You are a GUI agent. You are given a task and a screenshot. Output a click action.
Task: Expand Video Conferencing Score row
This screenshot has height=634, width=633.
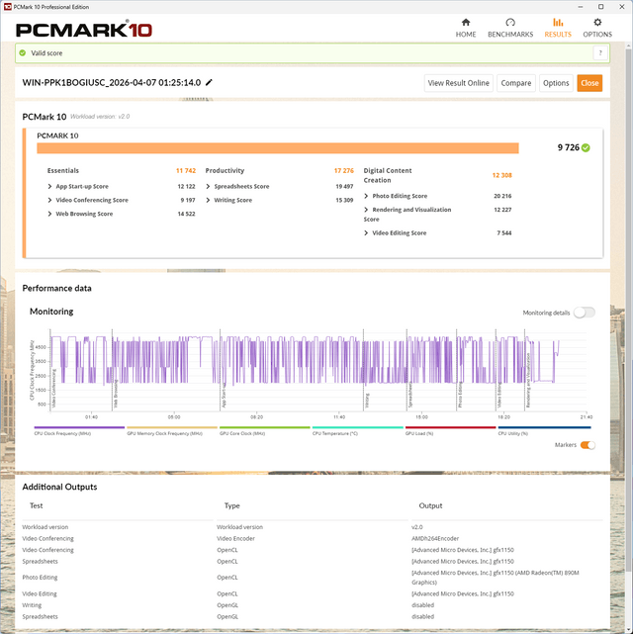click(x=49, y=200)
